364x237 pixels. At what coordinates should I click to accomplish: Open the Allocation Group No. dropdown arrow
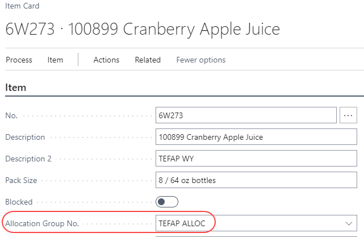coord(348,223)
